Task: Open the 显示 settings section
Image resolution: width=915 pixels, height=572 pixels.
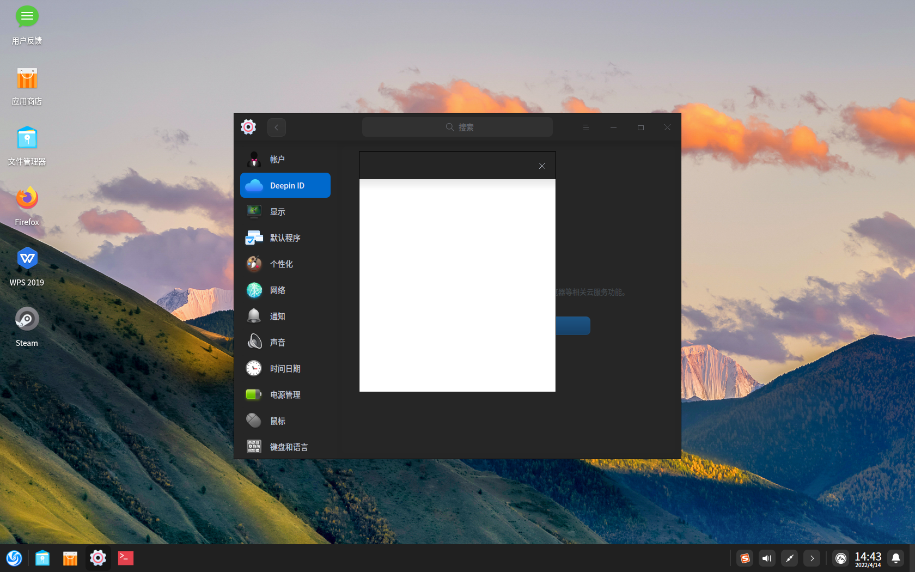Action: [285, 212]
